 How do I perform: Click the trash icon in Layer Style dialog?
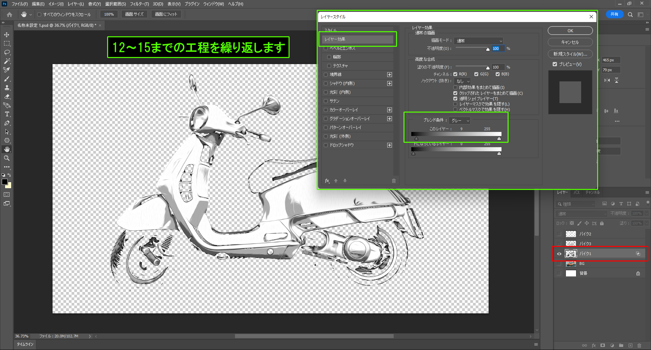point(394,181)
